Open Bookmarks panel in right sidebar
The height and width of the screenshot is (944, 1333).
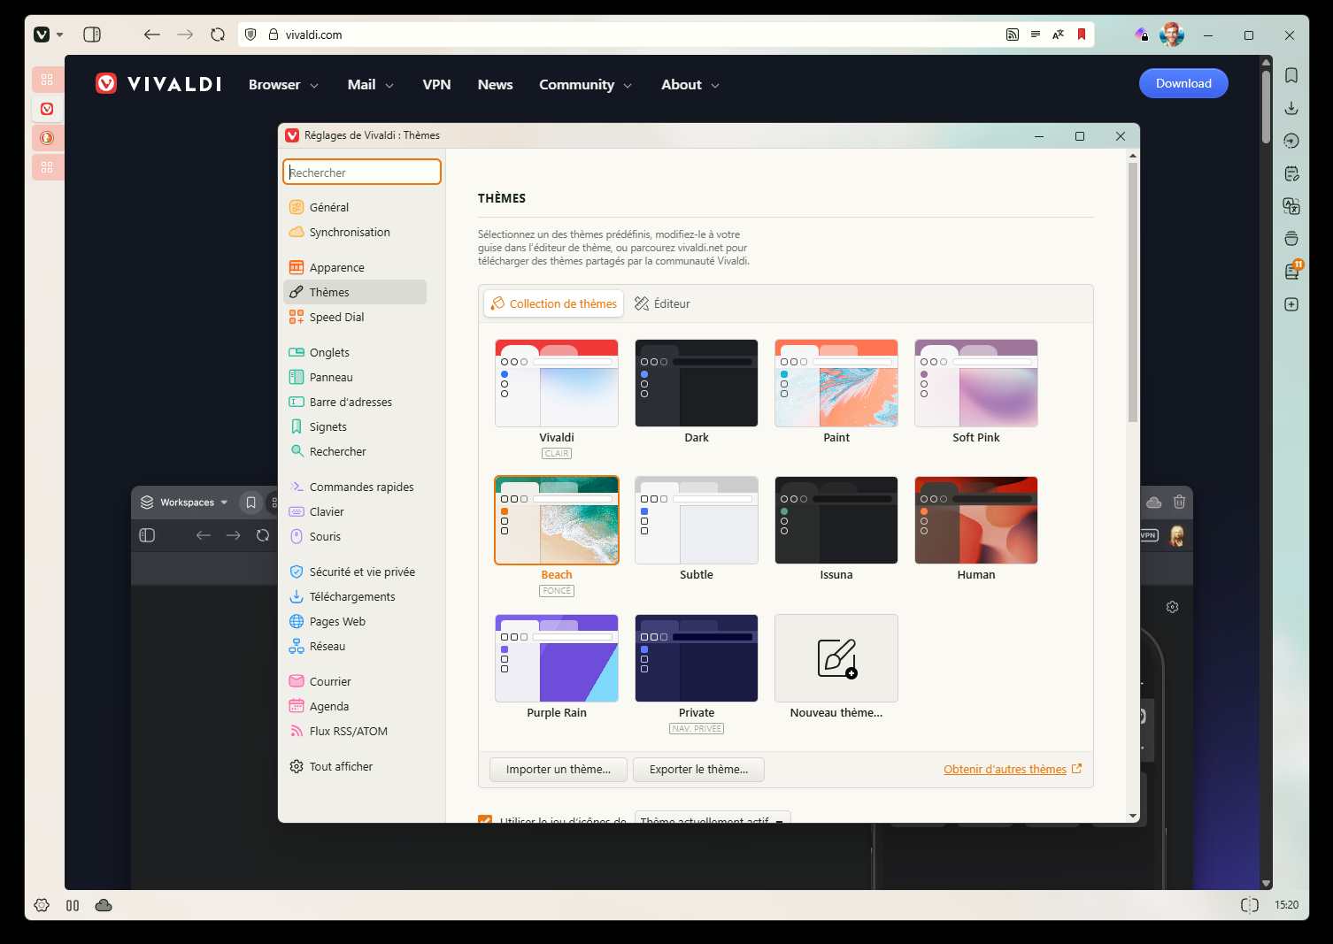click(x=1291, y=75)
